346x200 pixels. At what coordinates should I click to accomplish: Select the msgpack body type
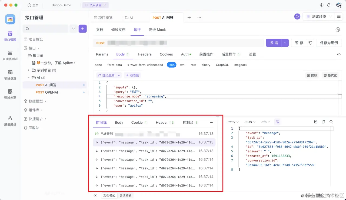[x=241, y=65]
